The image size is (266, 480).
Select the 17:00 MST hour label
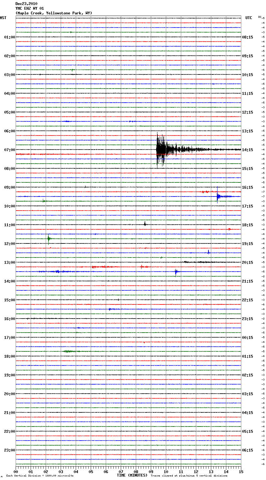tap(9, 338)
